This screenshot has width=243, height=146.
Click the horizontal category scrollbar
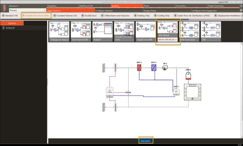[95, 19]
